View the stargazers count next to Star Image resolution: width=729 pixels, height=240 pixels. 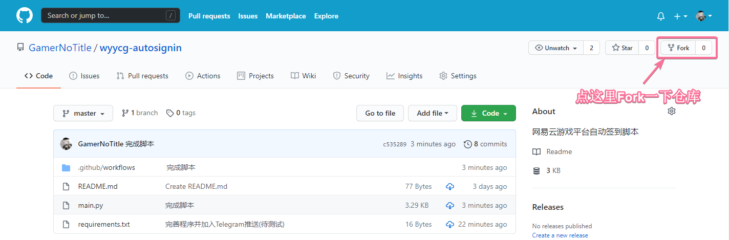point(647,48)
